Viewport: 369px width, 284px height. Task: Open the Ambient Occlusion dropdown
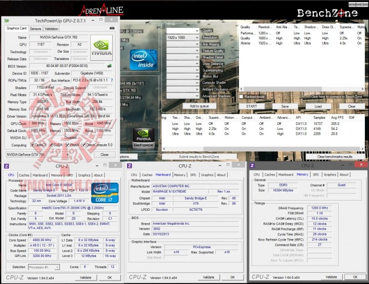pyautogui.click(x=183, y=89)
